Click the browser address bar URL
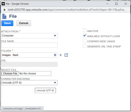 [x=67, y=10]
